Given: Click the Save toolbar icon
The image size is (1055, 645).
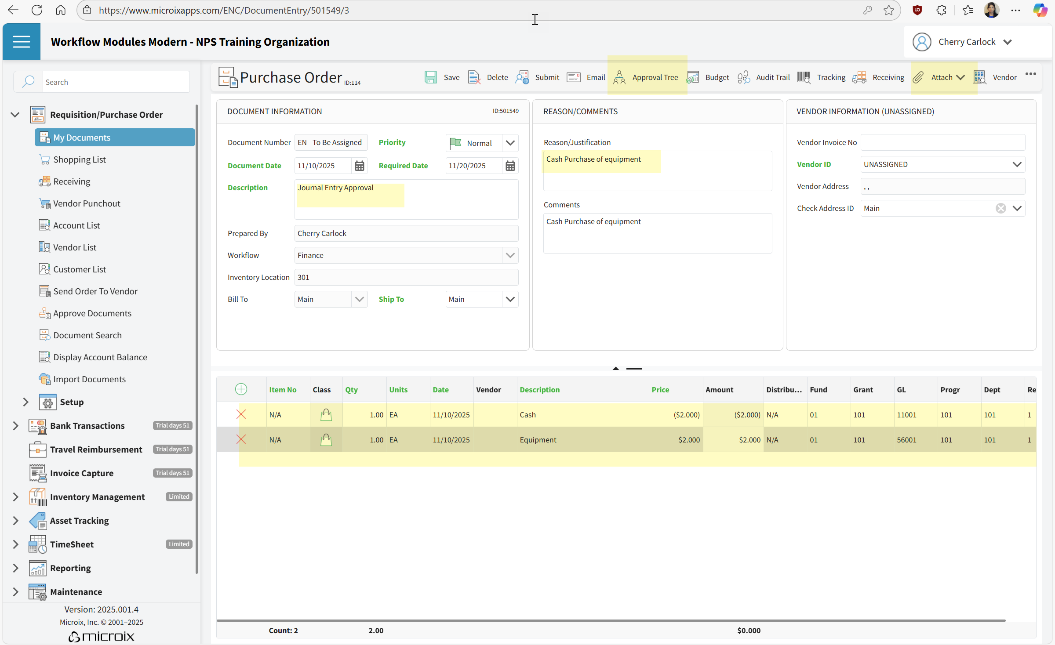Looking at the screenshot, I should (431, 77).
